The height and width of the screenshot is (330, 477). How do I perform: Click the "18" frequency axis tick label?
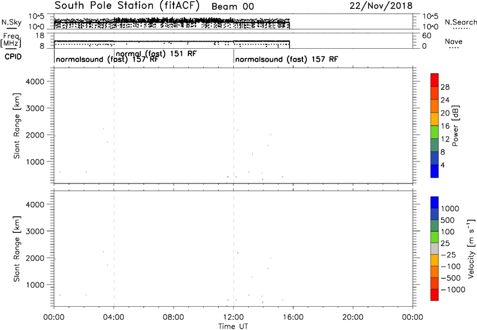[40, 36]
